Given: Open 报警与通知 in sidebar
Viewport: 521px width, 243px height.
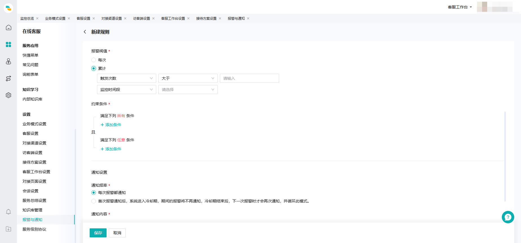Looking at the screenshot, I should 32,220.
